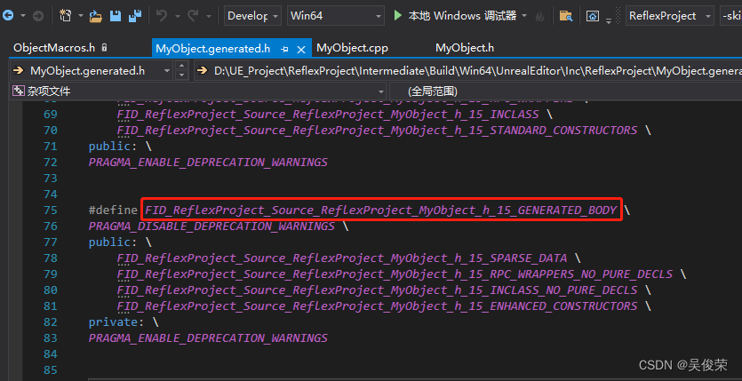Click the miscellaneous files project icon
Screen dimensions: 742x381
tap(19, 91)
